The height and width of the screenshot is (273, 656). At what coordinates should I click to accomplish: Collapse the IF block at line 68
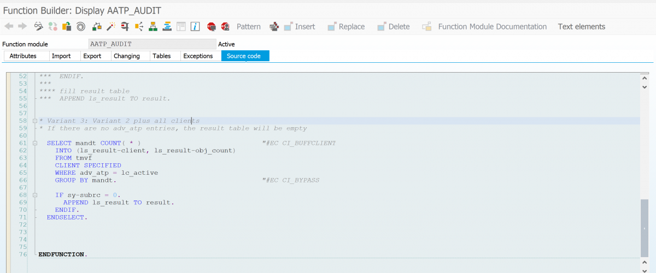[x=35, y=195]
